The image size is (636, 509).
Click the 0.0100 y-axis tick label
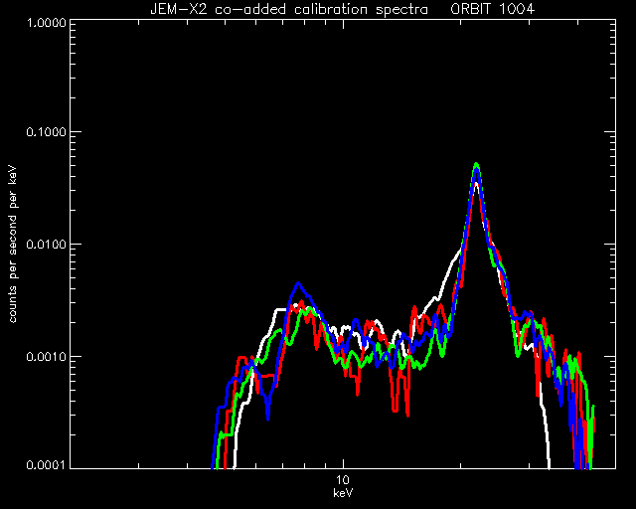coord(46,245)
